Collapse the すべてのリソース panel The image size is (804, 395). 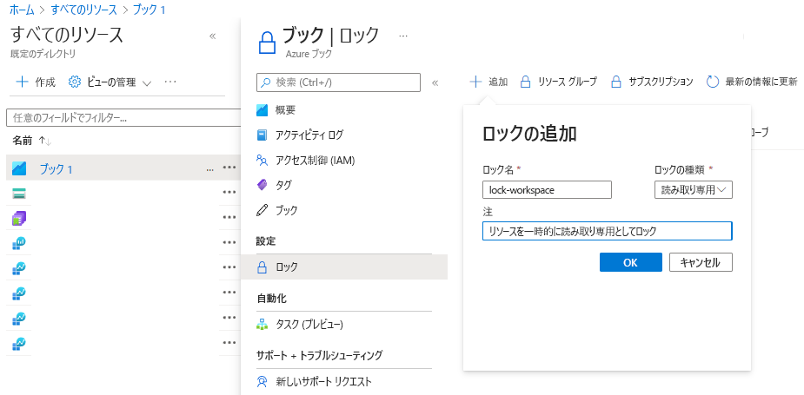[213, 36]
